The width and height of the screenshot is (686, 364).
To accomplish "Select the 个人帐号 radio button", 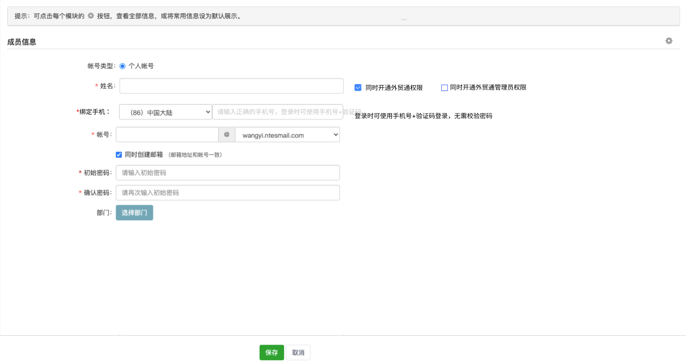I will [x=123, y=66].
